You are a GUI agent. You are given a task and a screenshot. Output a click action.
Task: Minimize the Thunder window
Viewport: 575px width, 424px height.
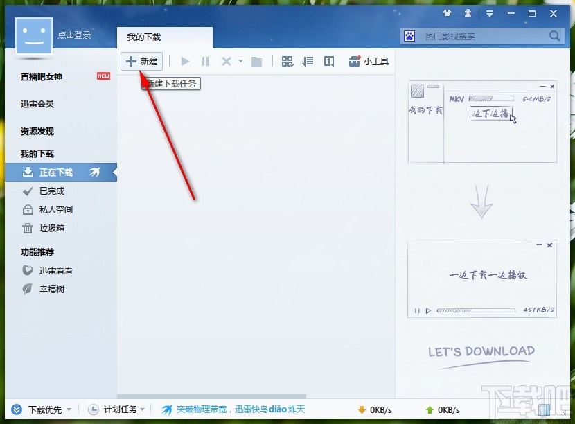511,14
